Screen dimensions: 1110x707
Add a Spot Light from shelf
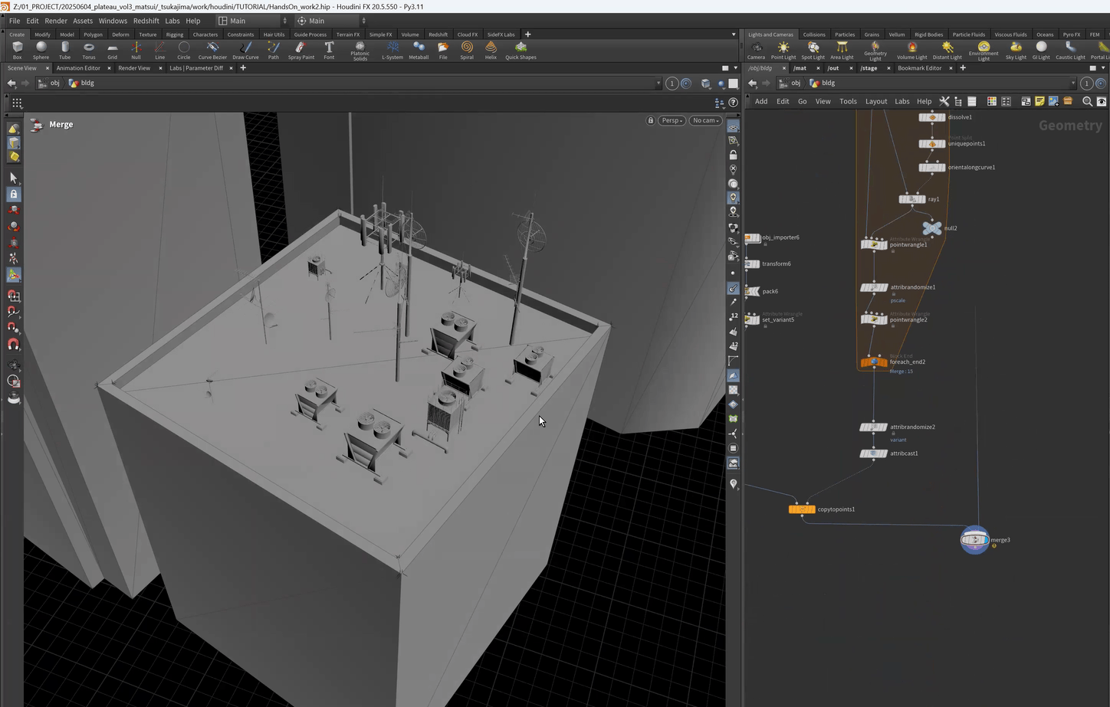[813, 50]
